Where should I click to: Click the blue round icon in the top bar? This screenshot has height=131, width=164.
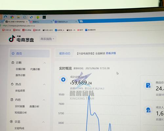pyautogui.click(x=6, y=17)
